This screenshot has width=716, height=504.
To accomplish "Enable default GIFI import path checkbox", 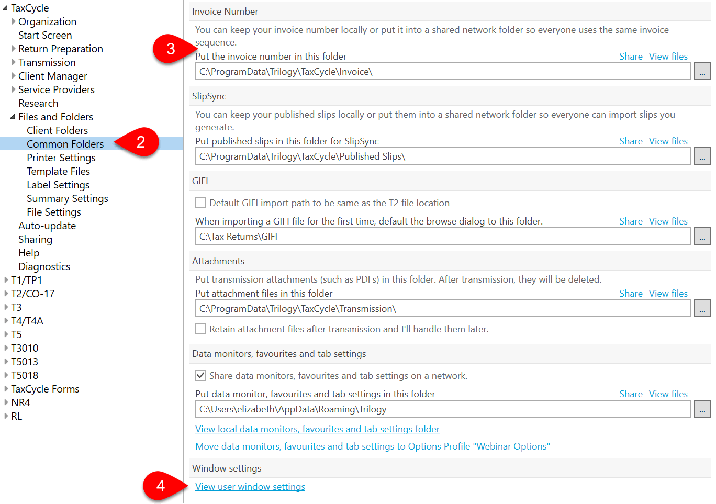I will [200, 203].
